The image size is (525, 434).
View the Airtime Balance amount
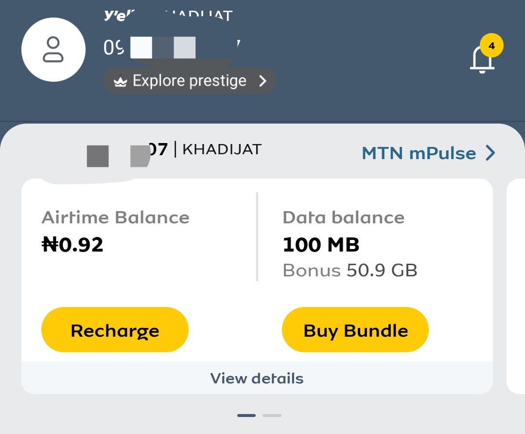[73, 244]
